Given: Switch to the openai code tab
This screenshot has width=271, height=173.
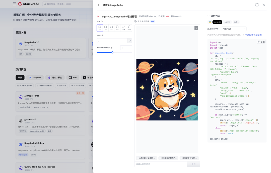Looking at the screenshot, I should [x=227, y=22].
